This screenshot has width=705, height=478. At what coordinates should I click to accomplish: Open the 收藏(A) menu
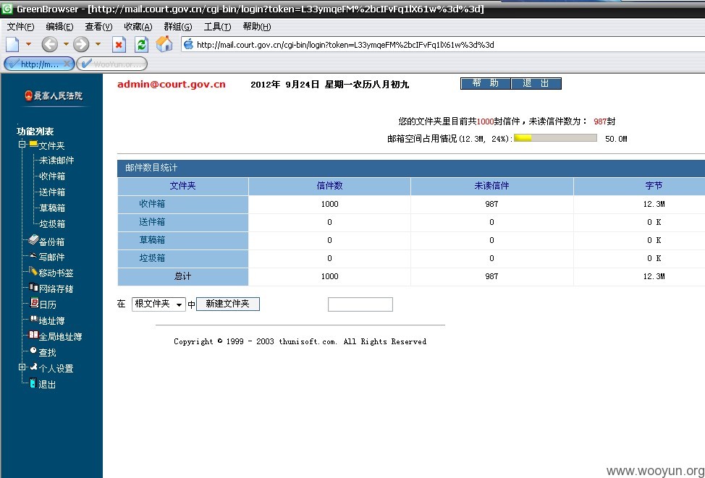click(138, 27)
